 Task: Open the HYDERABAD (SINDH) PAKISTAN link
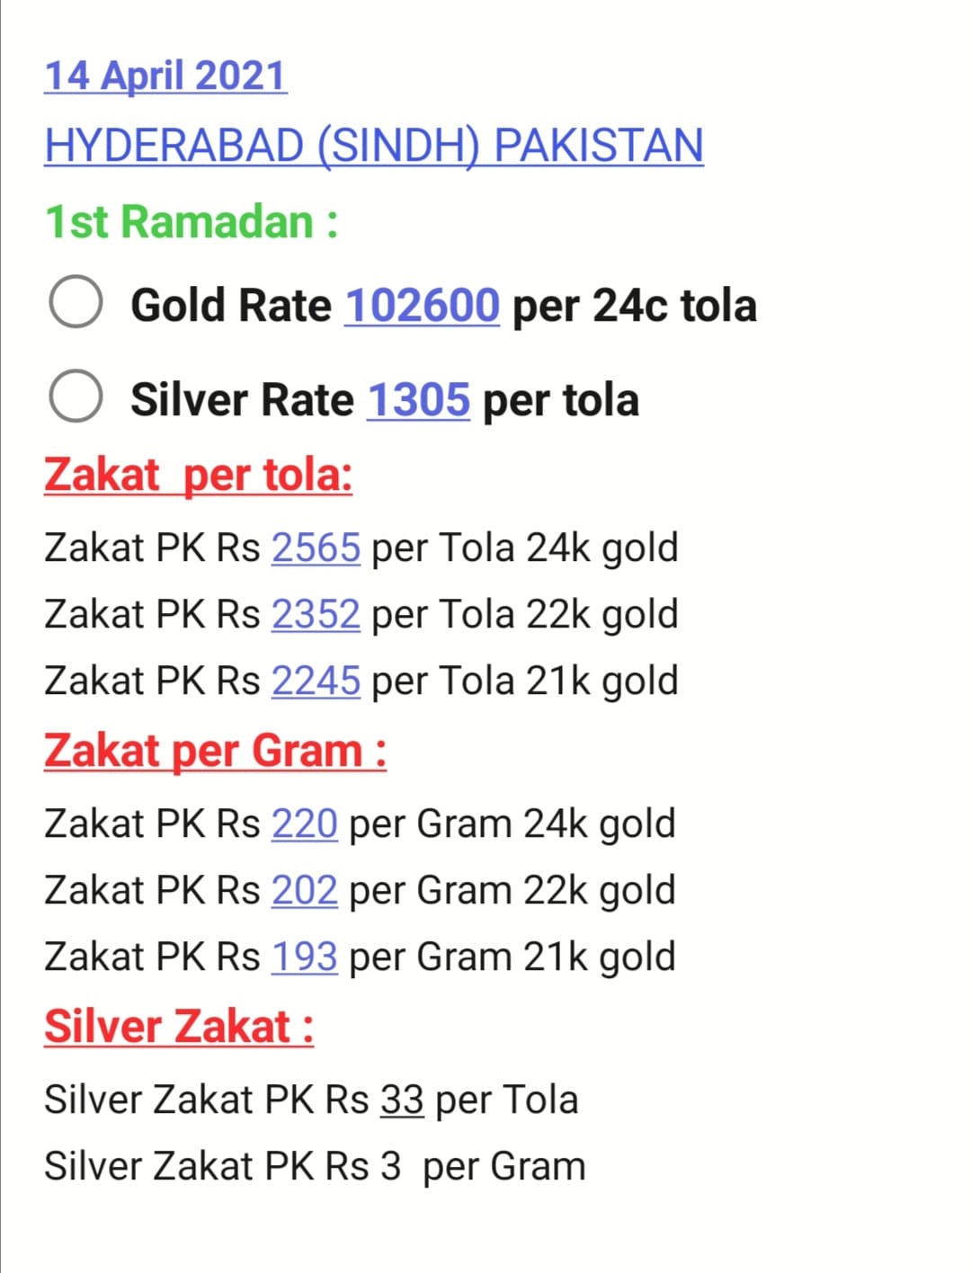(374, 146)
